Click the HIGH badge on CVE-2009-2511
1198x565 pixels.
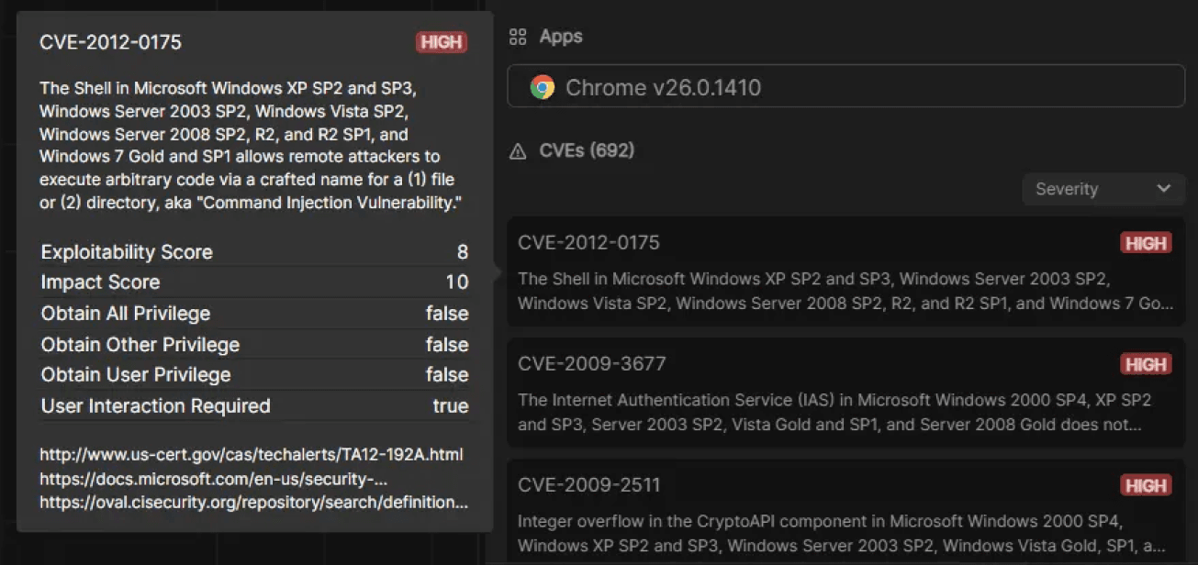(1145, 485)
